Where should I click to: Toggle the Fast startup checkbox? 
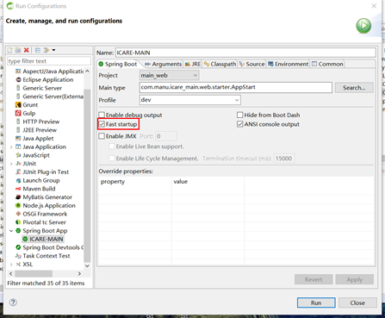tap(102, 124)
